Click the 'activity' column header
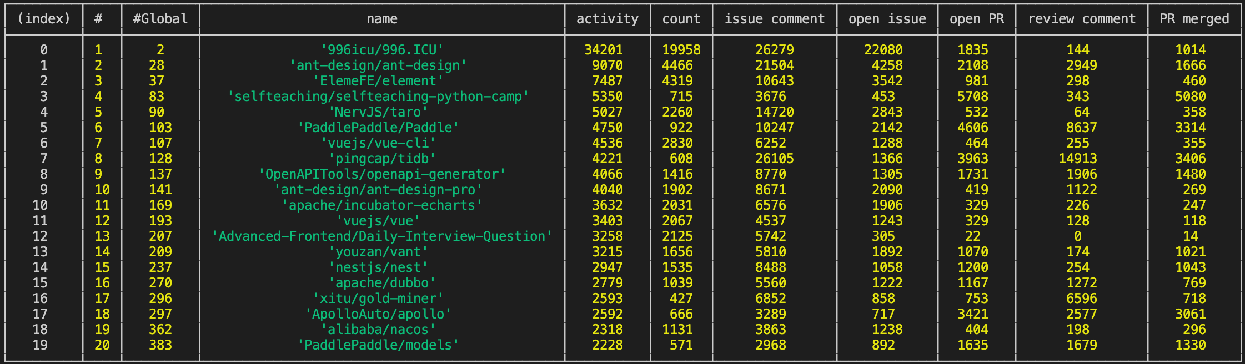1245x364 pixels. pos(607,19)
